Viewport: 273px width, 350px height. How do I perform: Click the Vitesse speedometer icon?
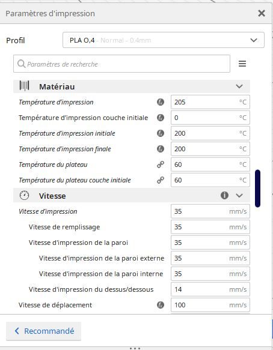(24, 195)
